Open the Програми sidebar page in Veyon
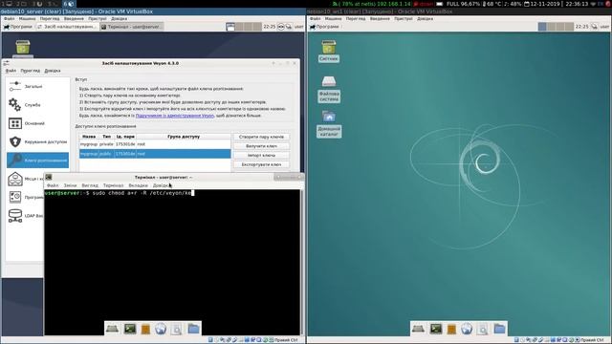This screenshot has width=612, height=344. coord(25,197)
